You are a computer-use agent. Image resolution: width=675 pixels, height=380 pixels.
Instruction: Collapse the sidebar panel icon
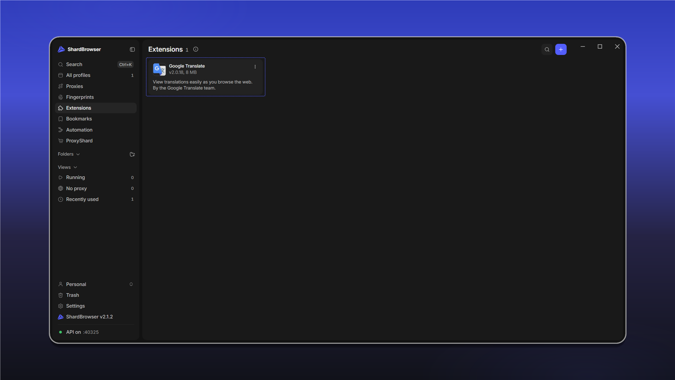tap(132, 50)
